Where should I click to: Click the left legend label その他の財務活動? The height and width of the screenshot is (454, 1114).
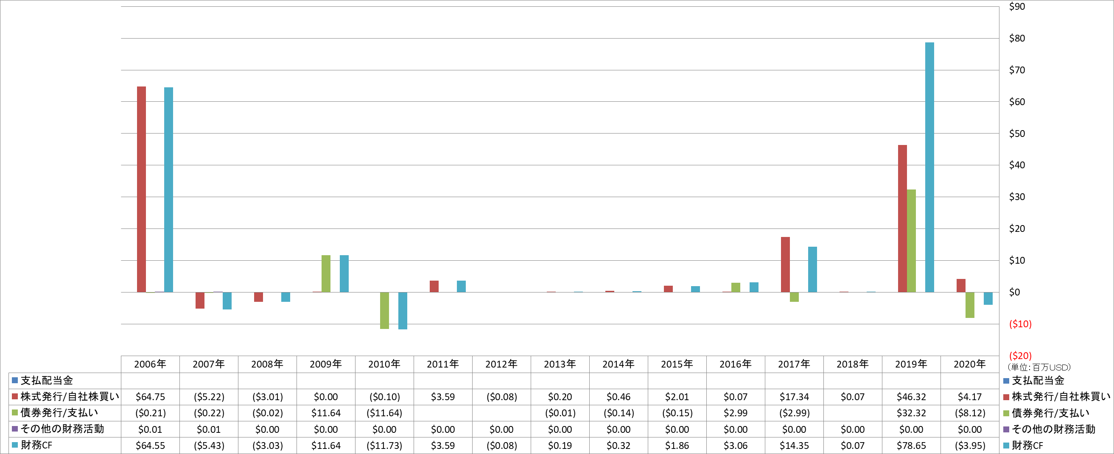(x=62, y=429)
